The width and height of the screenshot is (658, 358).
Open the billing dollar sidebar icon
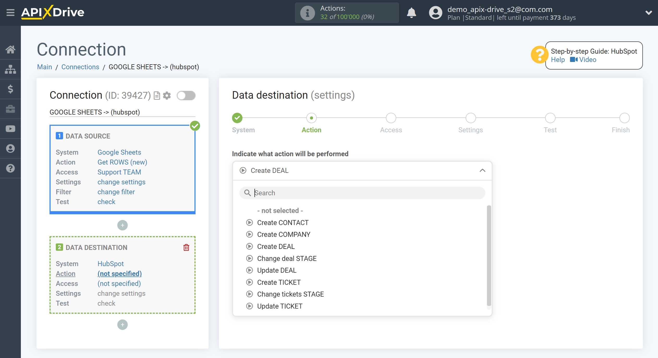(10, 89)
